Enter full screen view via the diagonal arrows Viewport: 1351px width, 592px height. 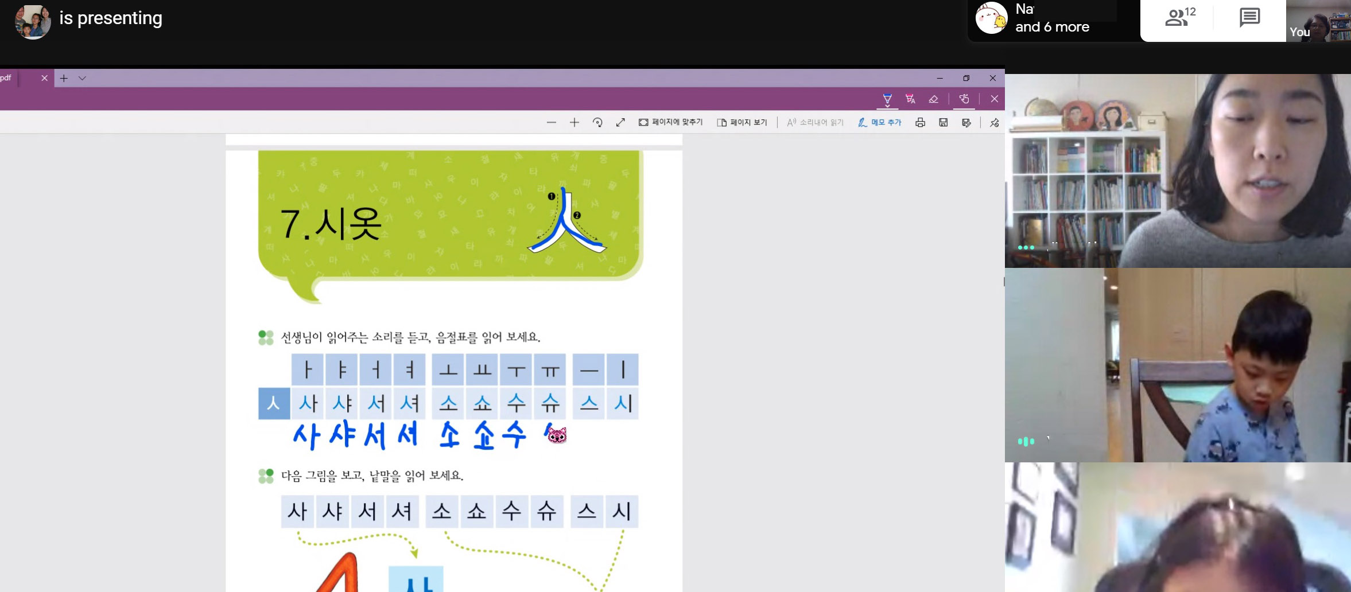[x=620, y=122]
